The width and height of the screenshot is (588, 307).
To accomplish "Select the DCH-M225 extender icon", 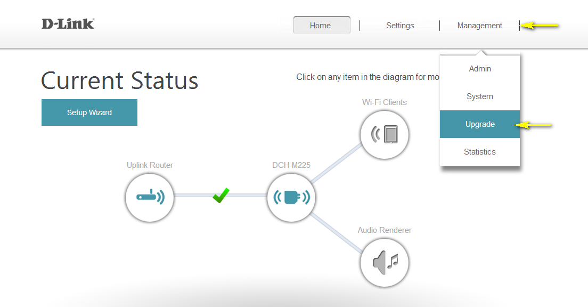I will click(291, 197).
